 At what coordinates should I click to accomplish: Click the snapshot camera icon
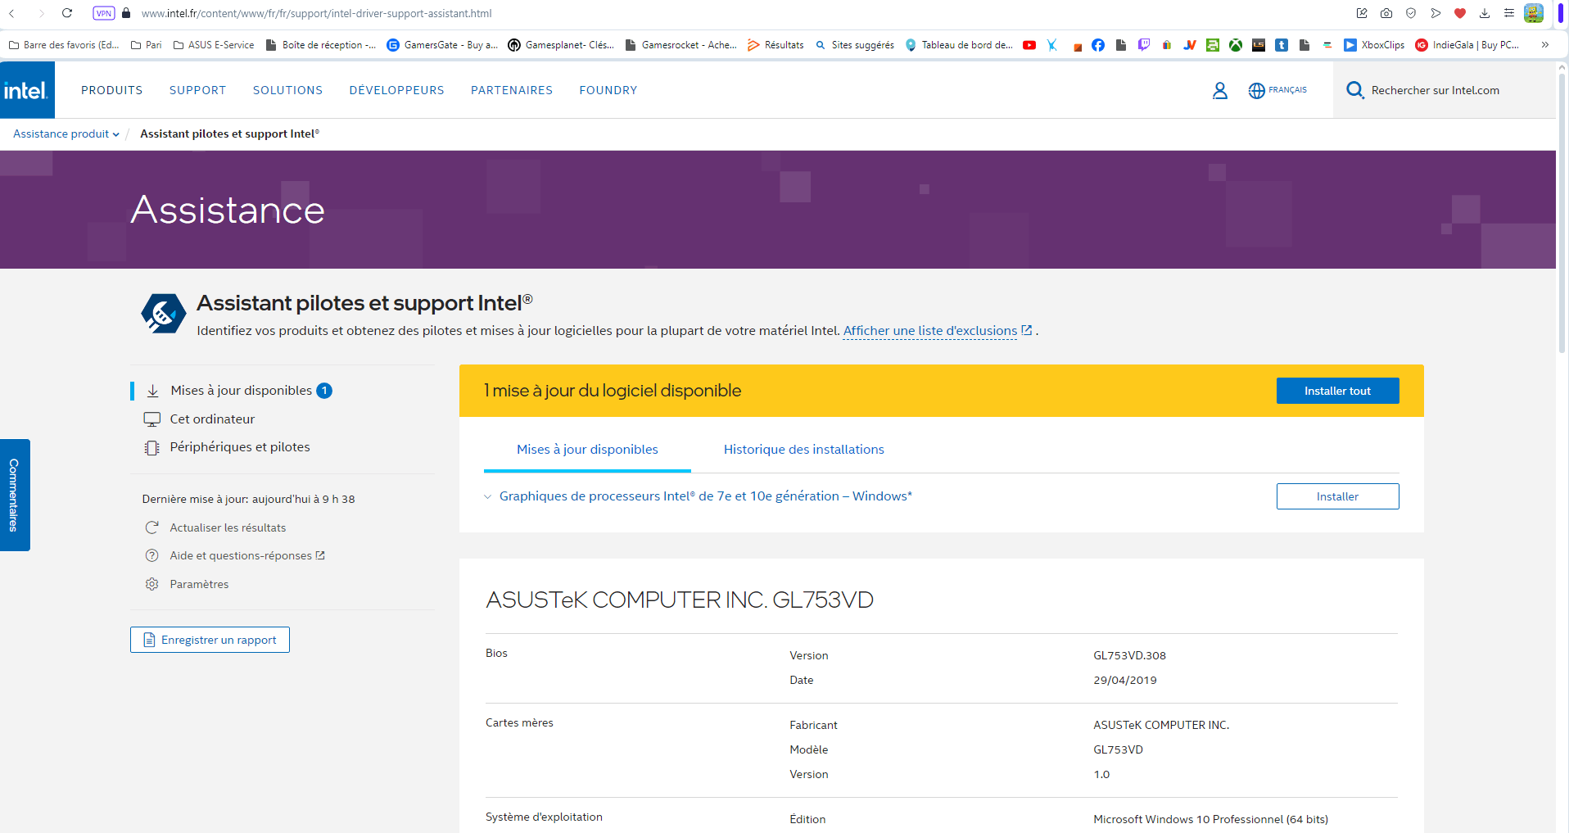pyautogui.click(x=1386, y=13)
